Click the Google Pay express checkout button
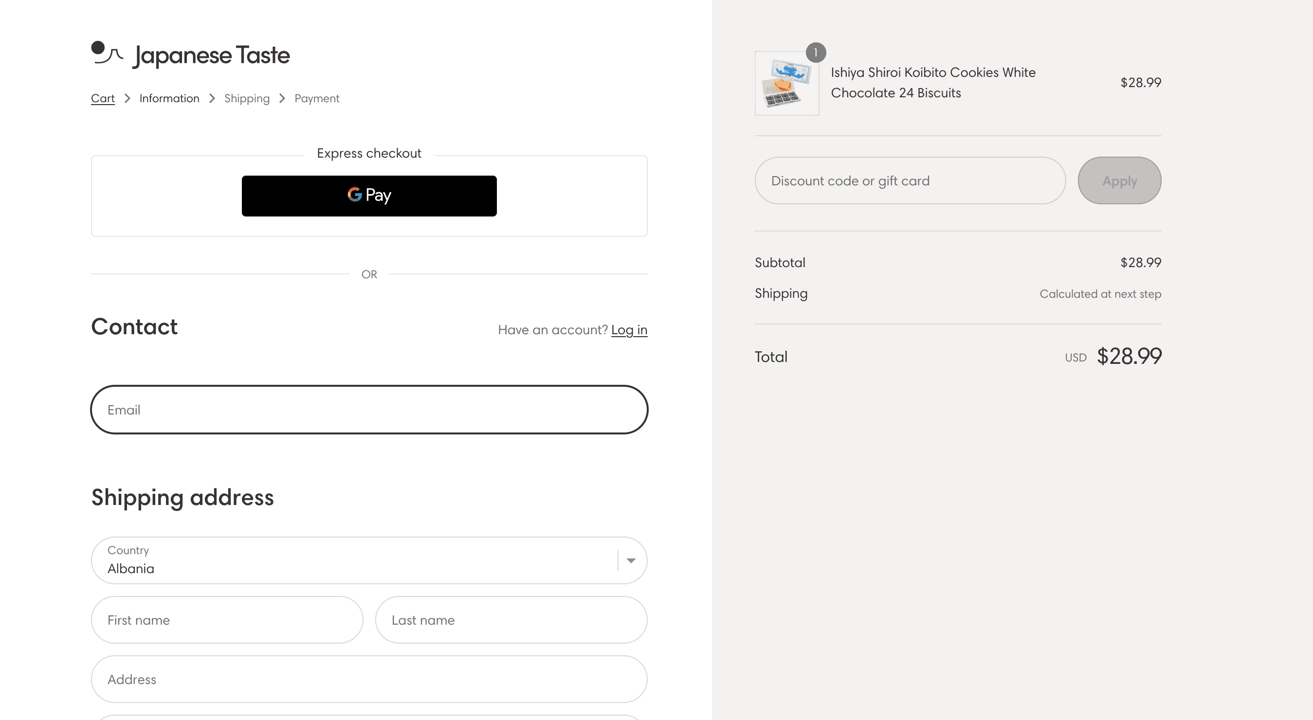 pos(369,195)
